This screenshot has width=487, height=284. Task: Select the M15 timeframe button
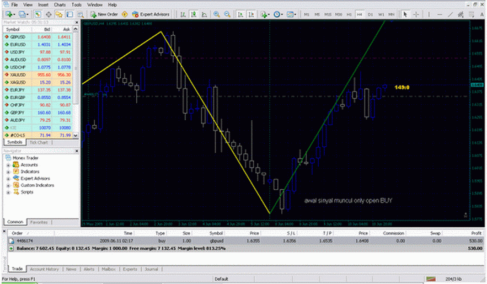[x=329, y=13]
